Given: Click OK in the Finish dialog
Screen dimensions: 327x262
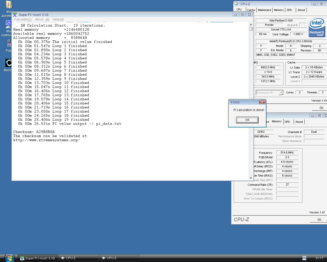Looking at the screenshot, I should click(247, 120).
